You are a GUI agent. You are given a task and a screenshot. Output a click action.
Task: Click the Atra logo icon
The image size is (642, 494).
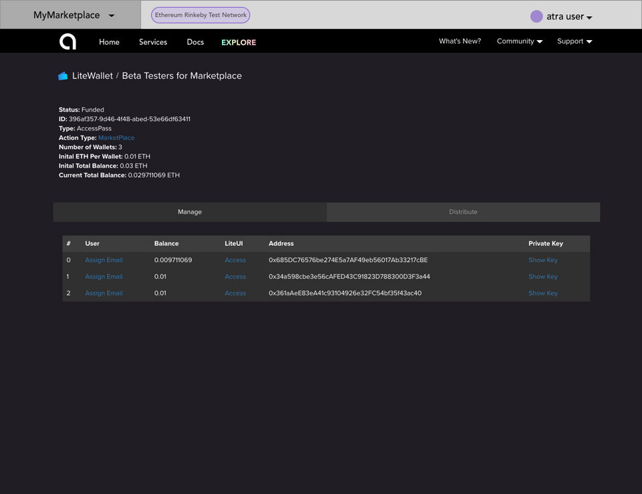click(x=68, y=41)
